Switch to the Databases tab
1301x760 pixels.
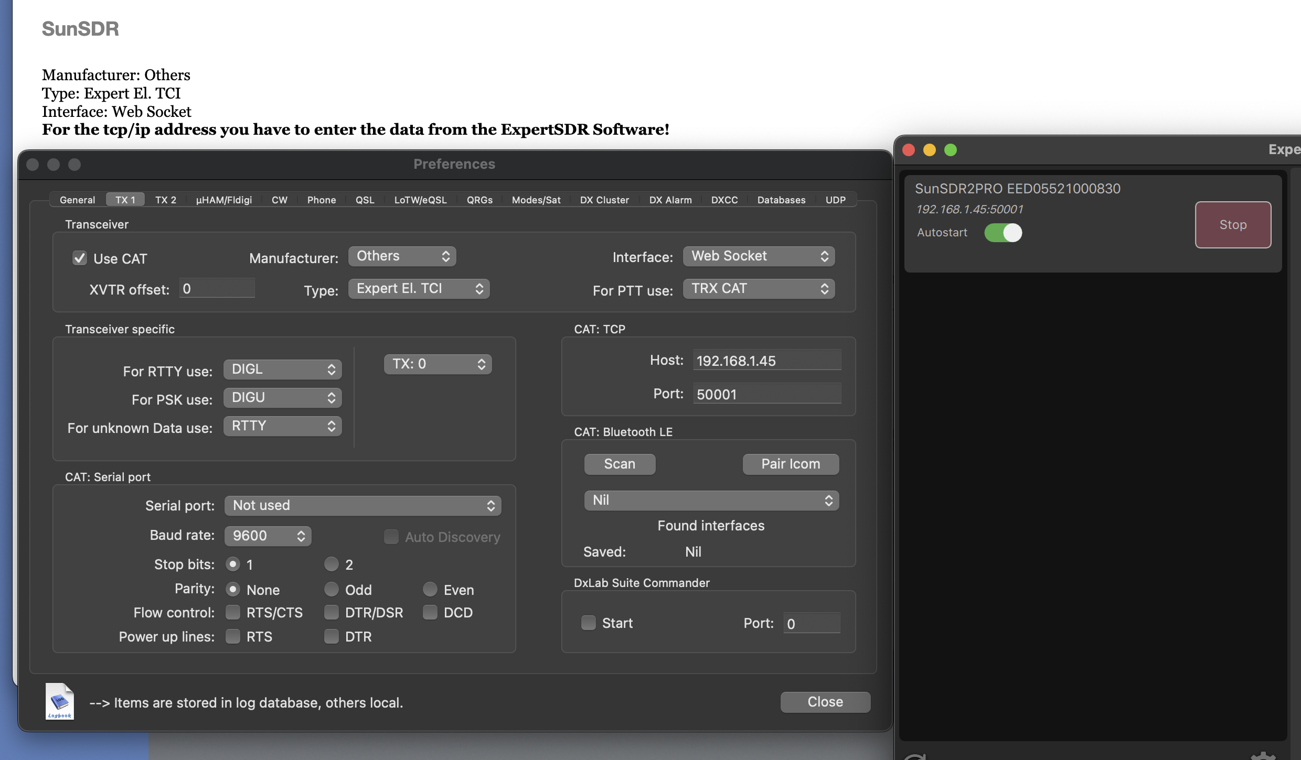tap(782, 200)
